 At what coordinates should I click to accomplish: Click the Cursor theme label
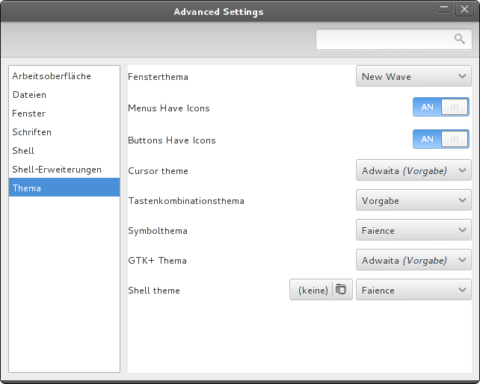pos(158,171)
